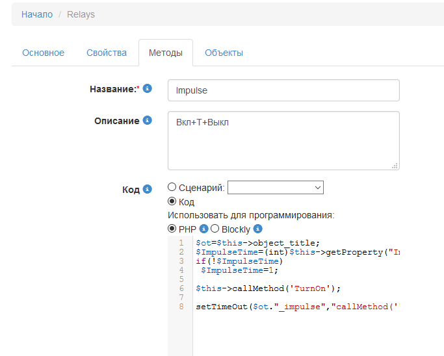Select the Методы tab

165,53
